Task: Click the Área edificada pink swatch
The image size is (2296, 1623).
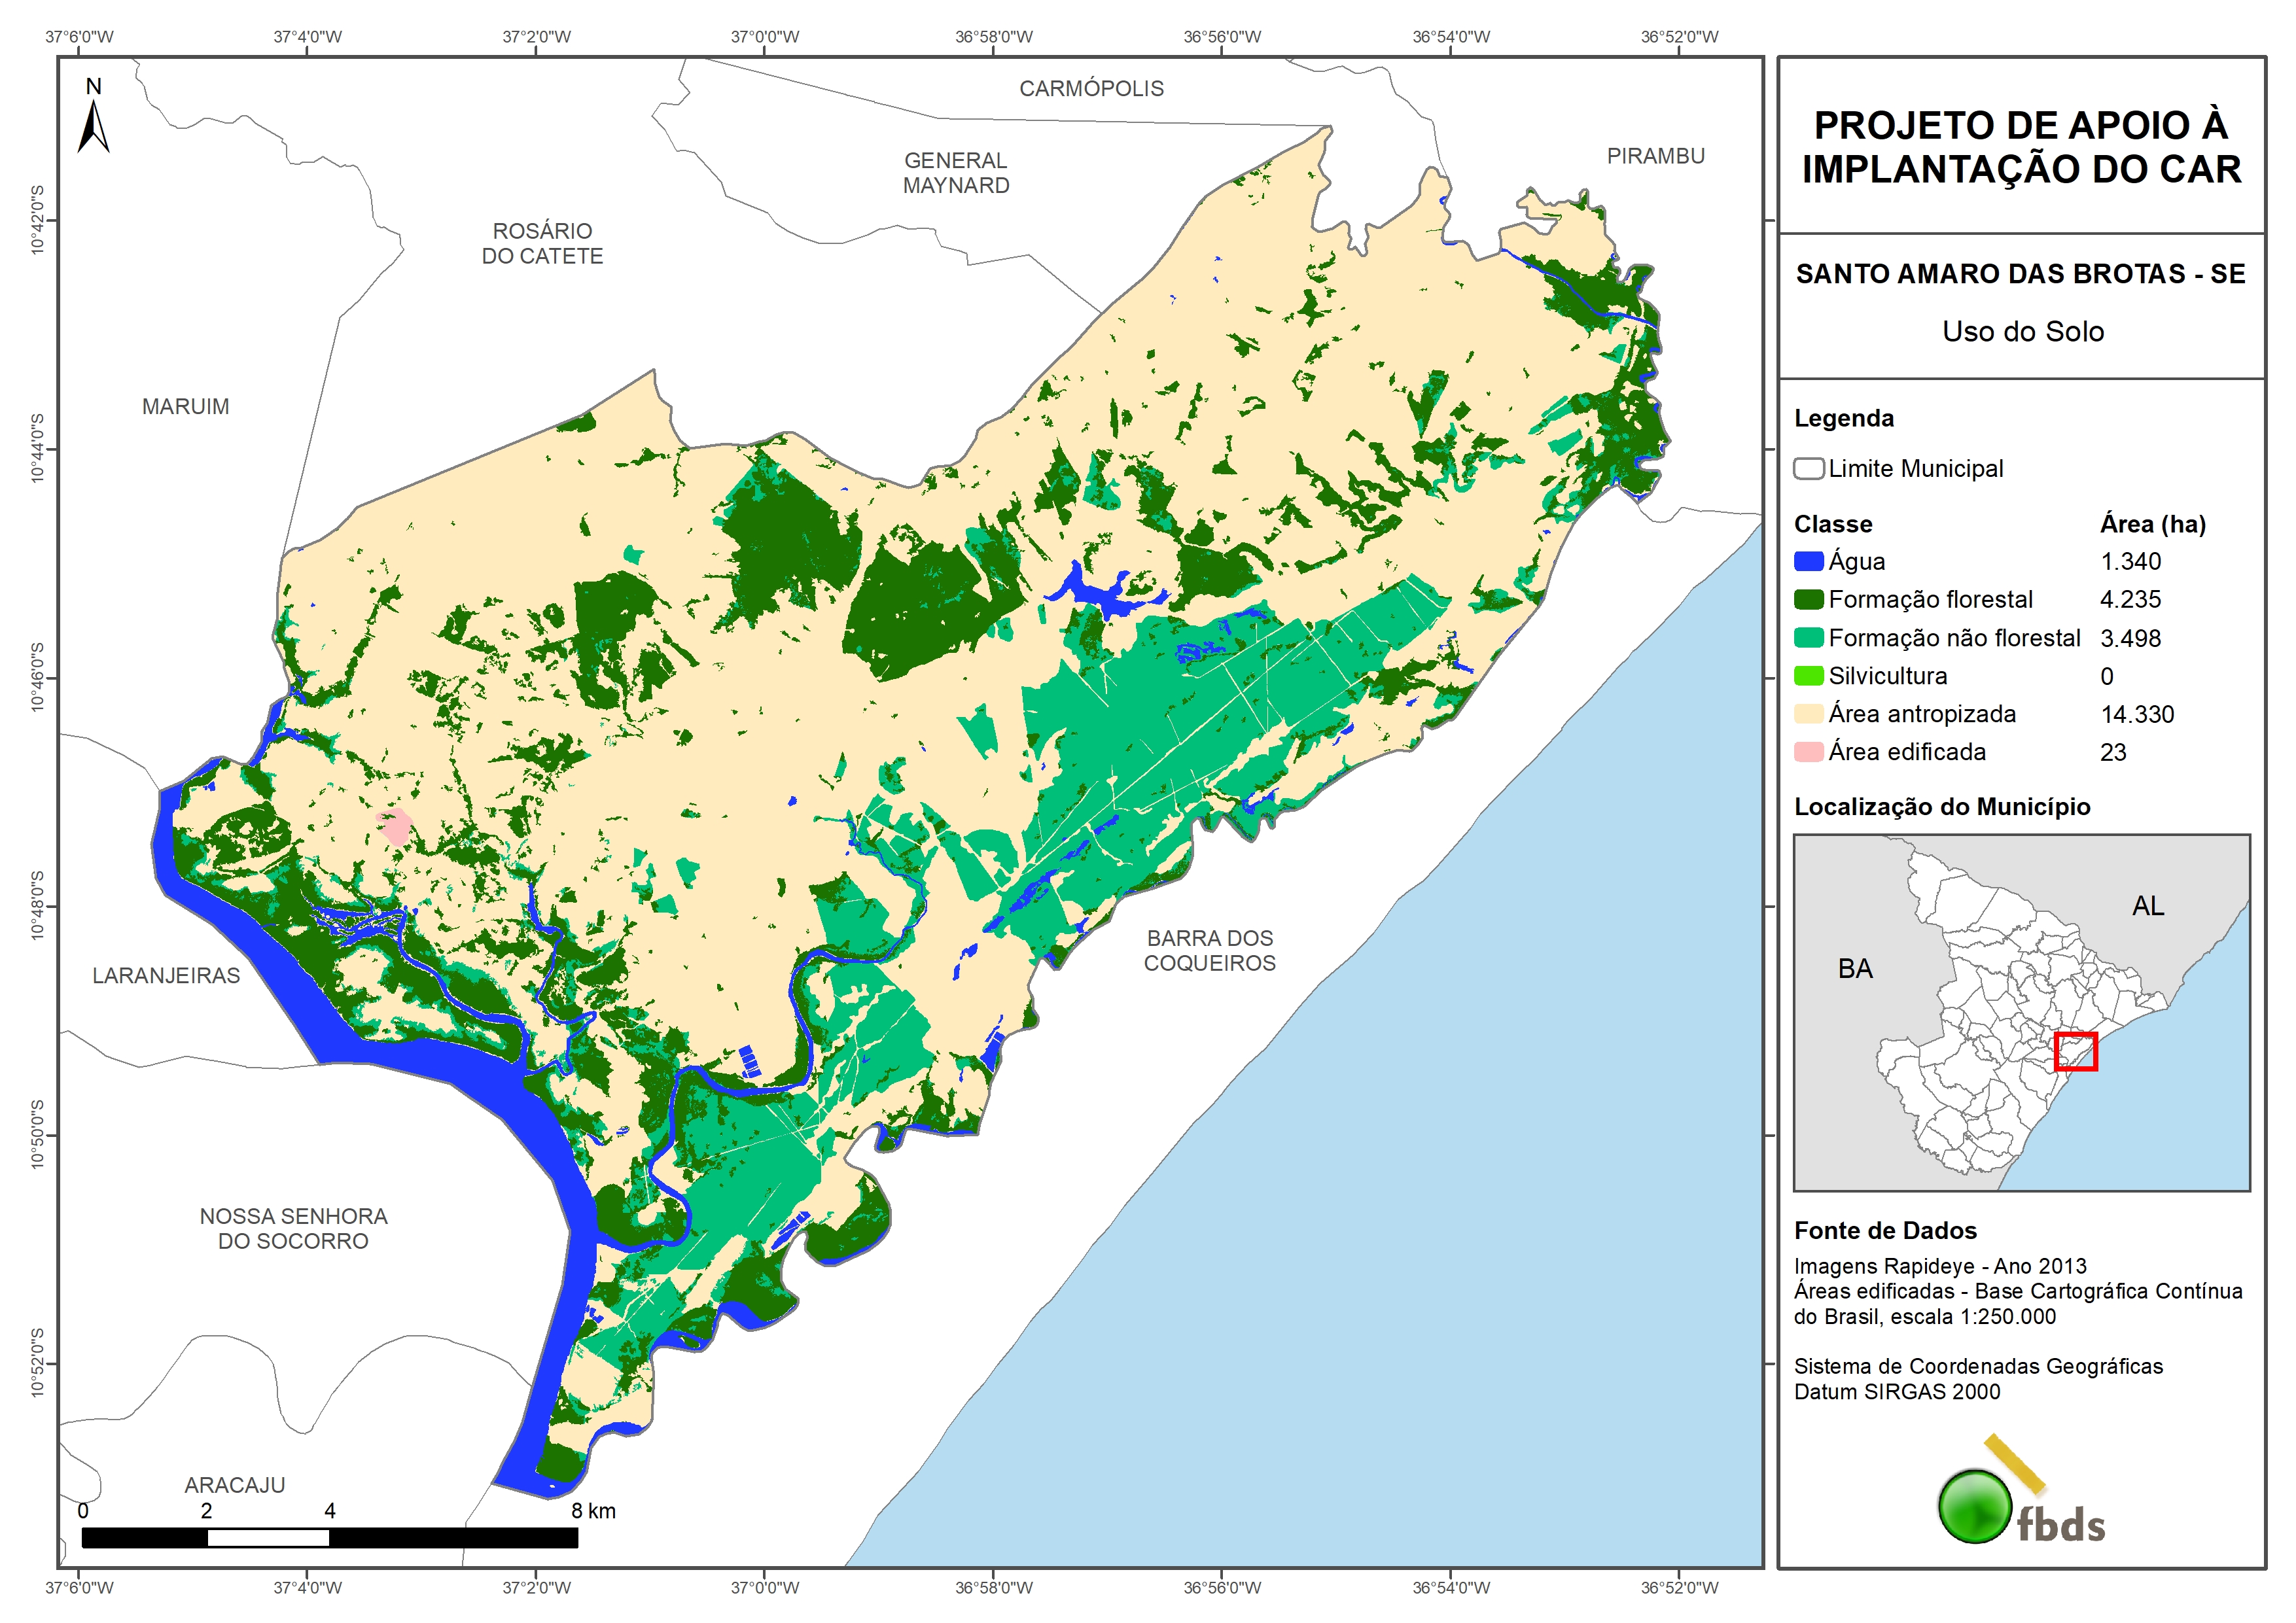Action: pyautogui.click(x=1808, y=752)
